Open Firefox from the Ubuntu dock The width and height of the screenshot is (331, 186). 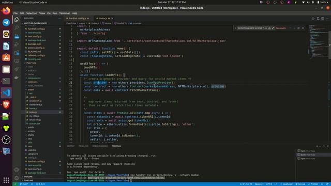(x=6, y=11)
